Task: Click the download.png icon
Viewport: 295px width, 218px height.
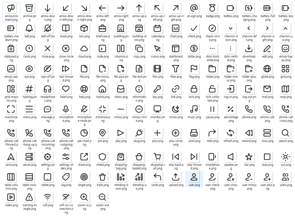Action: click(249, 48)
